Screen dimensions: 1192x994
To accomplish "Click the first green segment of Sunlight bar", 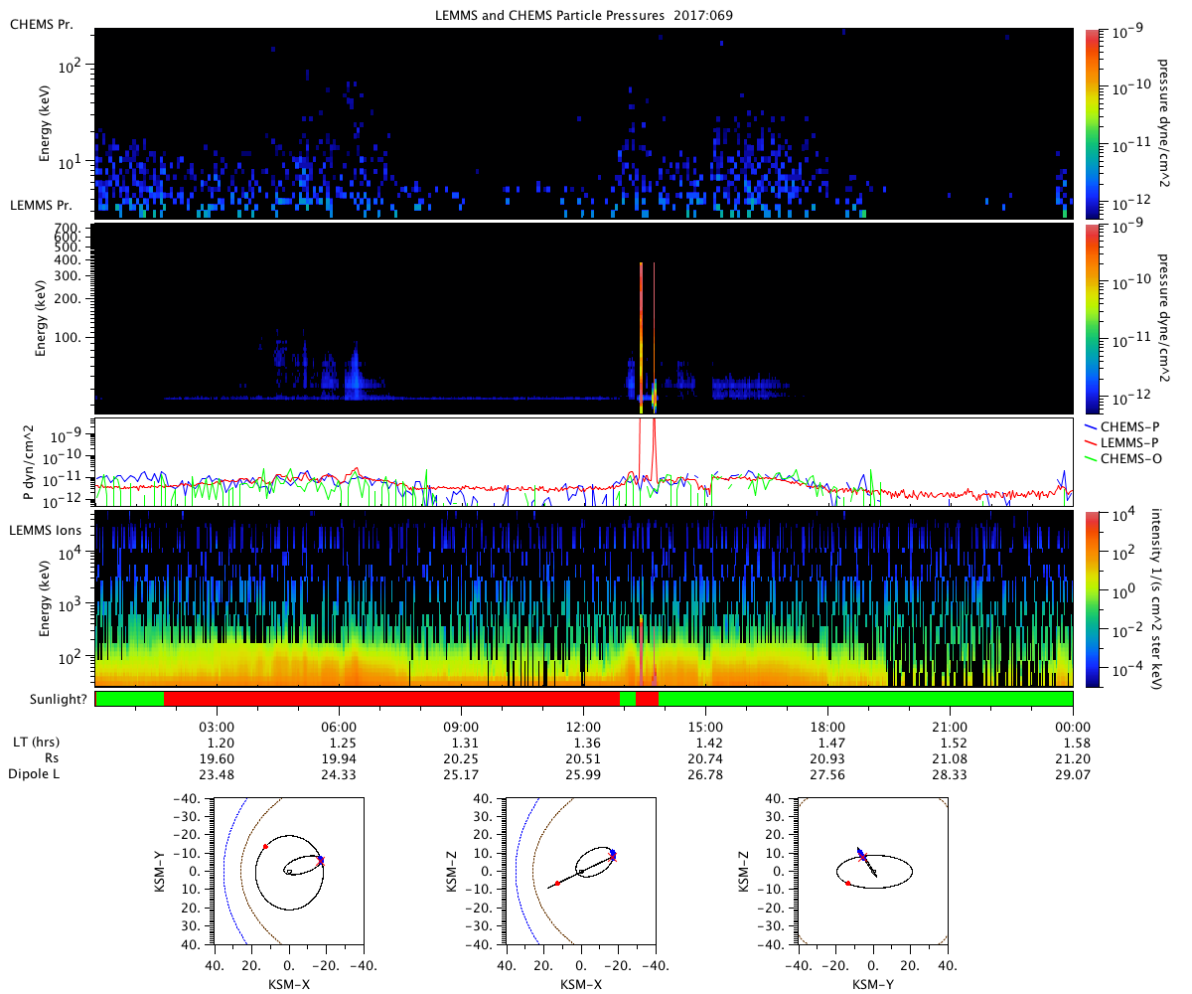I will [x=129, y=699].
